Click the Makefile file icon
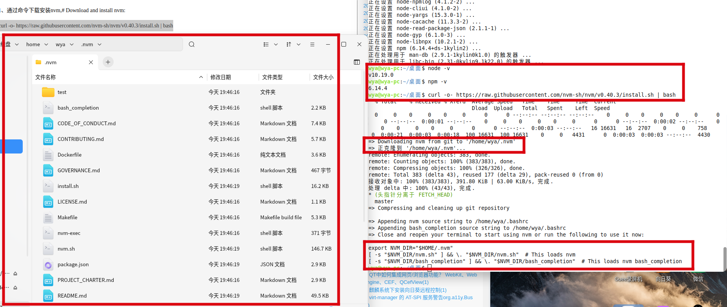This screenshot has height=307, width=727. click(48, 217)
